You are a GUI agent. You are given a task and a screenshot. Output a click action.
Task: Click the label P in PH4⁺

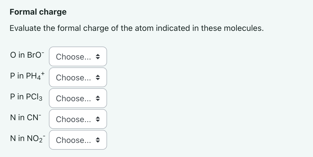(x=27, y=76)
